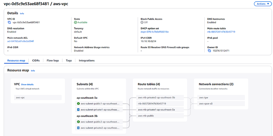This screenshot has height=136, width=273.
Task: Click blue B badge of private2 subnet
Action: (78, 128)
